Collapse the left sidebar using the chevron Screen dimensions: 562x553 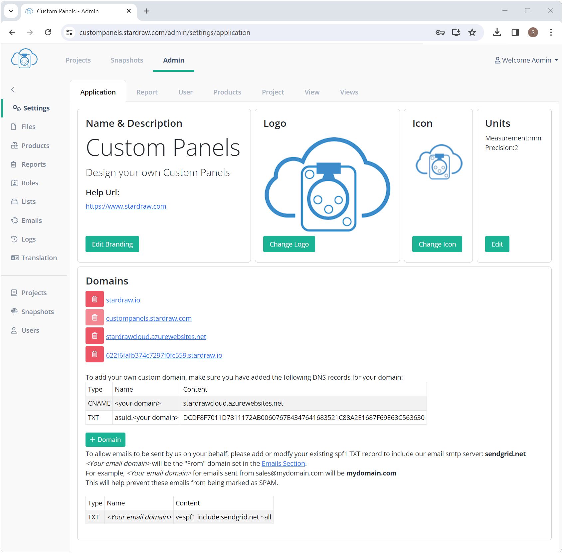coord(13,89)
